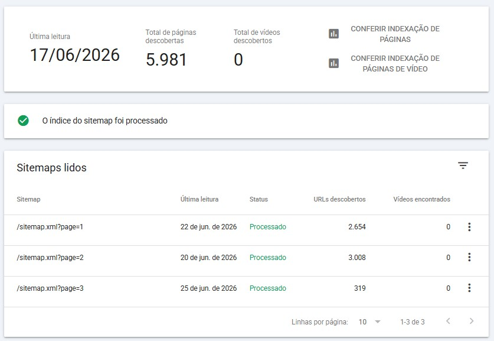Viewport: 494px width, 341px height.
Task: Open more options for sitemap page=2
Action: pyautogui.click(x=469, y=258)
